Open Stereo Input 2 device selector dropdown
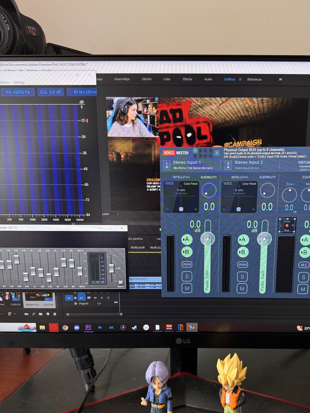Screen dimensions: 310x413 pos(228,165)
